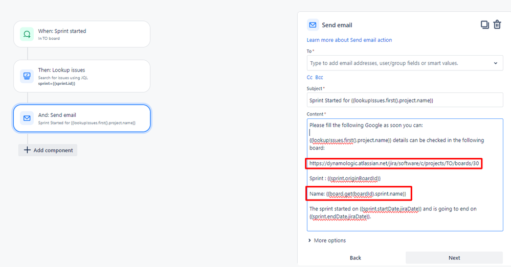Click the board URL line in Content

pyautogui.click(x=394, y=163)
